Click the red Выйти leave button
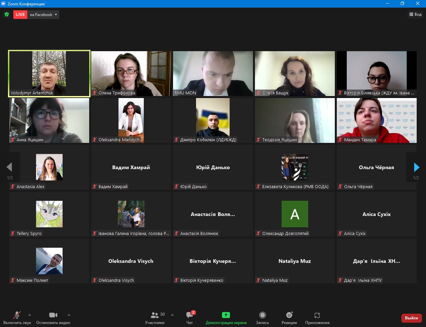This screenshot has height=327, width=426. pyautogui.click(x=411, y=318)
